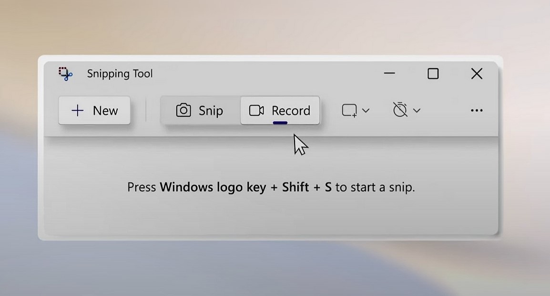Minimize the Snipping Tool window
Viewport: 550px width, 296px height.
point(389,73)
